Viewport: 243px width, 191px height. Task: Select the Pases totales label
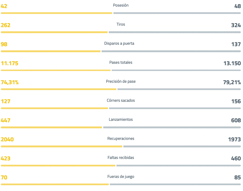[x=121, y=62]
